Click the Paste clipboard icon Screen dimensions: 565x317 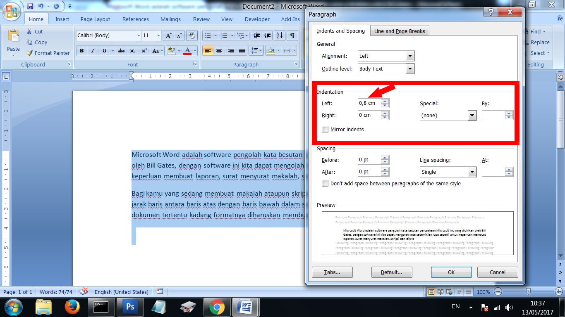[x=13, y=36]
